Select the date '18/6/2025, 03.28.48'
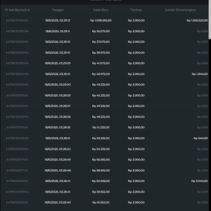 coord(57,170)
